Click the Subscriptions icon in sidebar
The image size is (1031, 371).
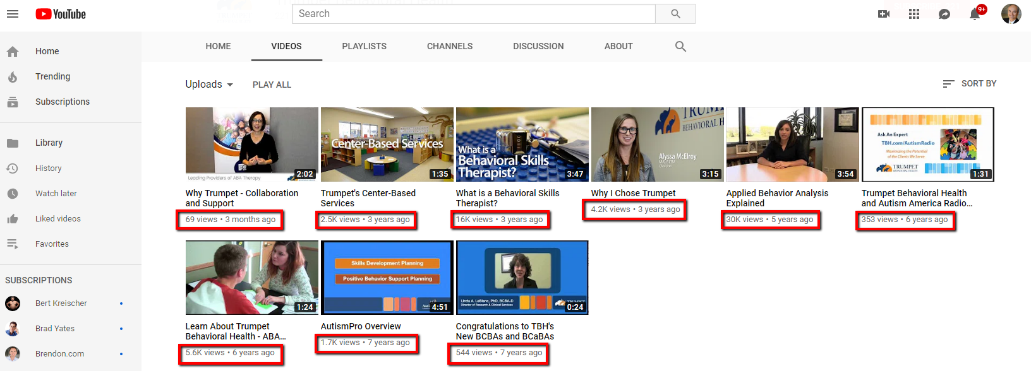pyautogui.click(x=13, y=102)
